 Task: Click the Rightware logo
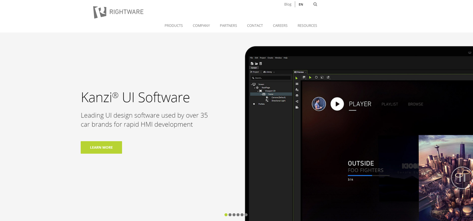[x=118, y=12]
